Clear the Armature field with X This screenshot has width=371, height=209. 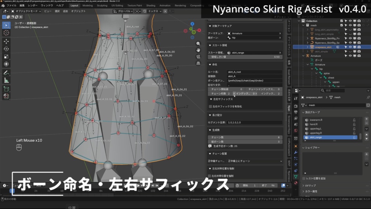(280, 34)
